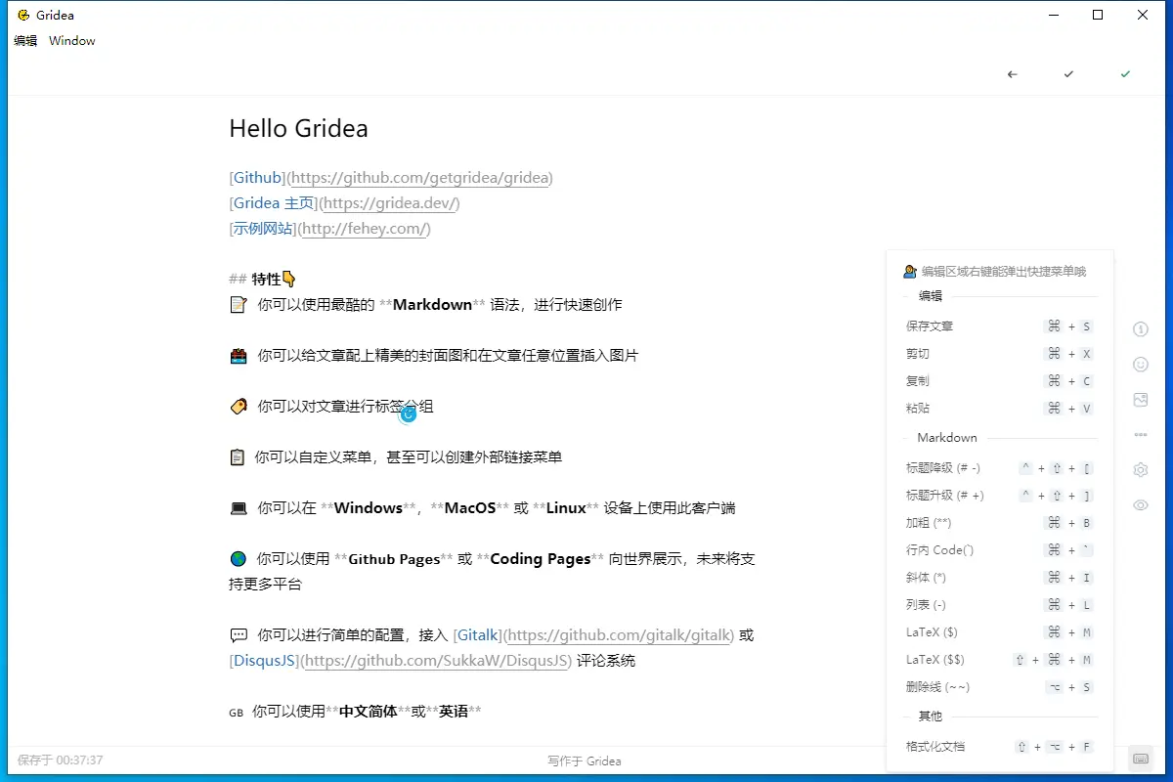The width and height of the screenshot is (1173, 782).
Task: Click the '写作于 Gridea' footer text
Action: tap(585, 760)
